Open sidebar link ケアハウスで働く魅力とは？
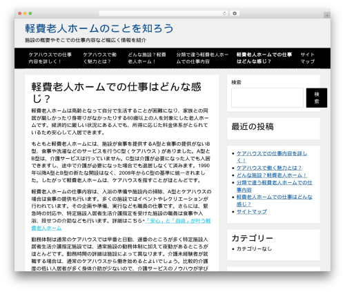Screen dimensions: 345x292 click(269, 168)
